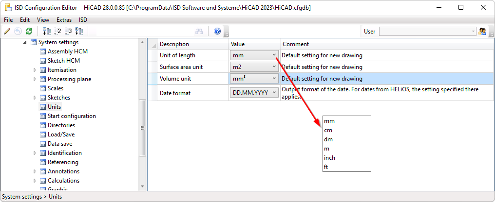Open the Unit of length dropdown
The height and width of the screenshot is (202, 495).
coord(254,55)
